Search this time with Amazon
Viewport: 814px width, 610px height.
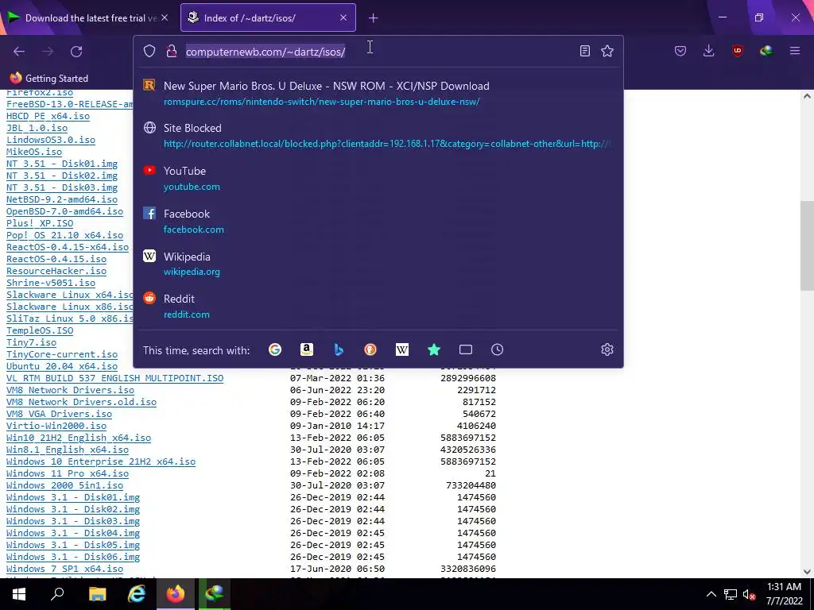[x=307, y=349]
